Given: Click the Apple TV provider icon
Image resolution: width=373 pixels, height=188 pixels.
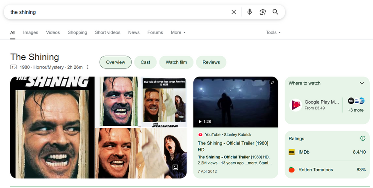Looking at the screenshot, I should pos(351,101).
